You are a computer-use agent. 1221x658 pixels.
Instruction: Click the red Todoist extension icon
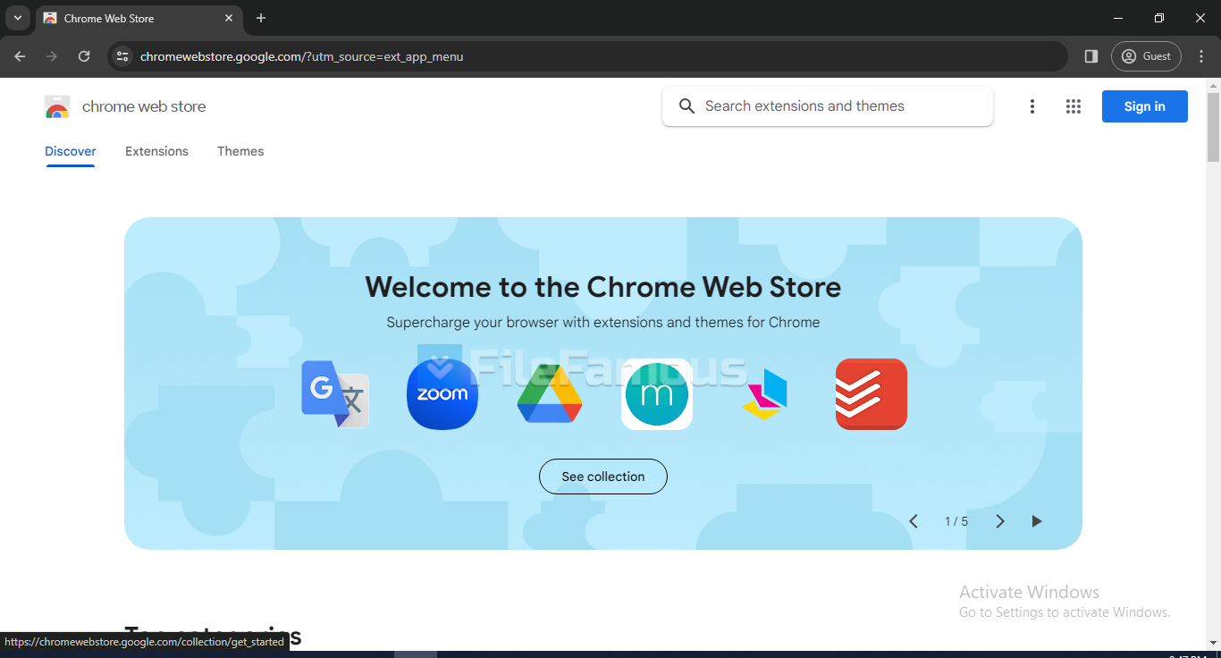[872, 394]
